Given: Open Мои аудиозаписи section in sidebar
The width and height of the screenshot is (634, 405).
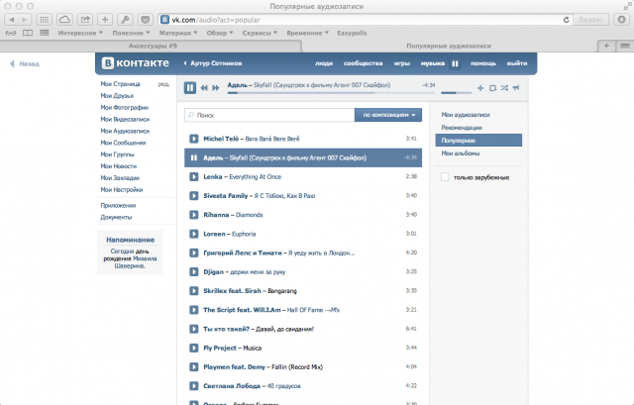Looking at the screenshot, I should coord(466,115).
